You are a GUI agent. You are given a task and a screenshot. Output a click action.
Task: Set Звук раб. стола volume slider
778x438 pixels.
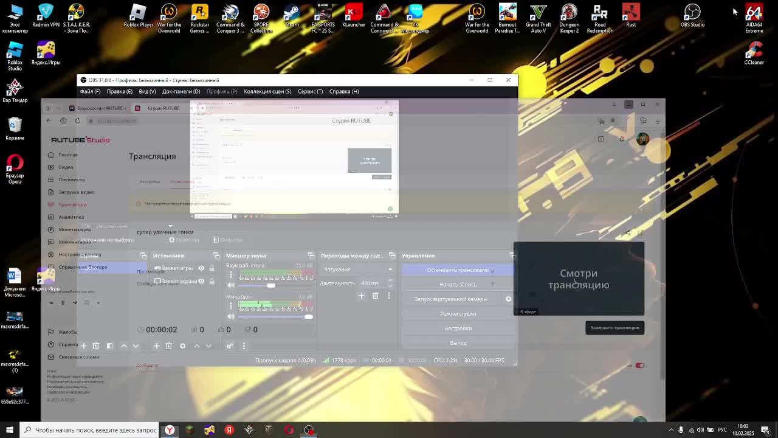tap(275, 285)
